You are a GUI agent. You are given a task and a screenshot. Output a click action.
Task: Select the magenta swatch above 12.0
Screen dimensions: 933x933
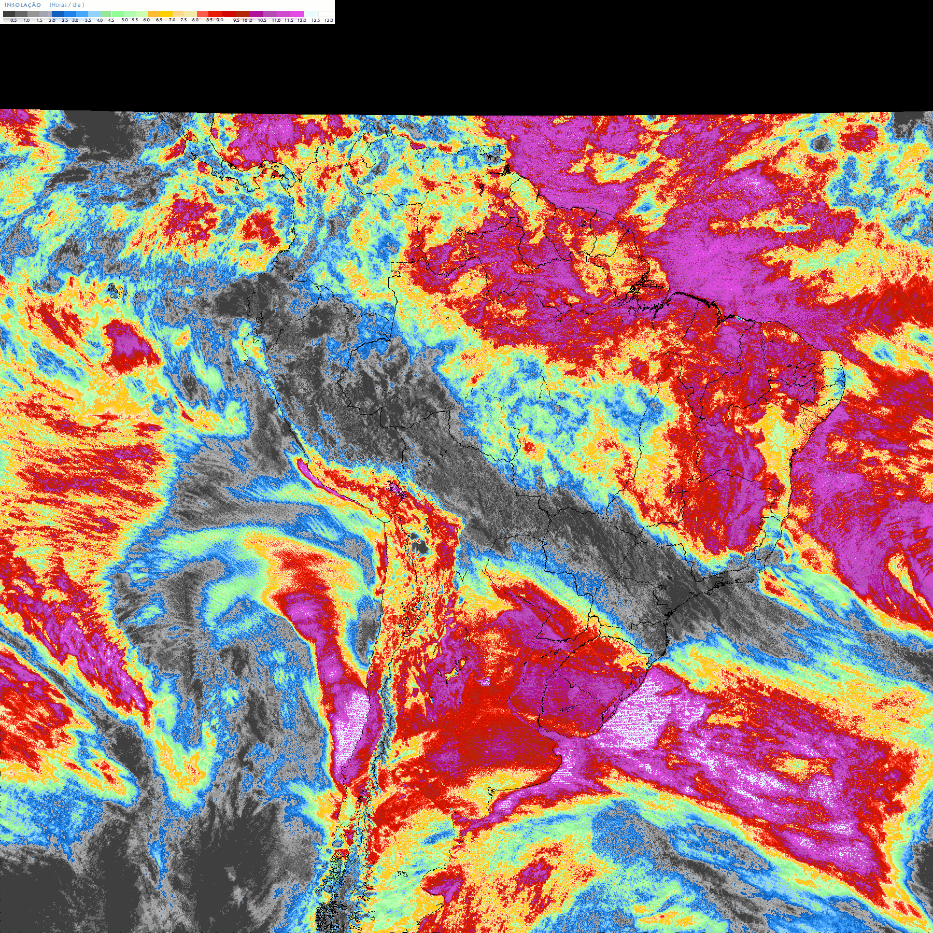pyautogui.click(x=297, y=14)
